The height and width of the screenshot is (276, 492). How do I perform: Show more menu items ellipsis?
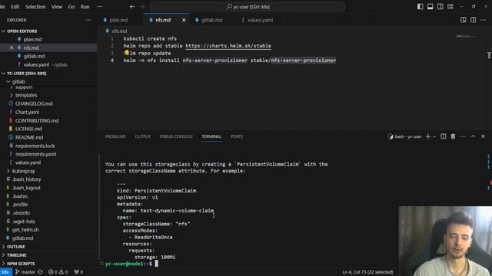[99, 7]
